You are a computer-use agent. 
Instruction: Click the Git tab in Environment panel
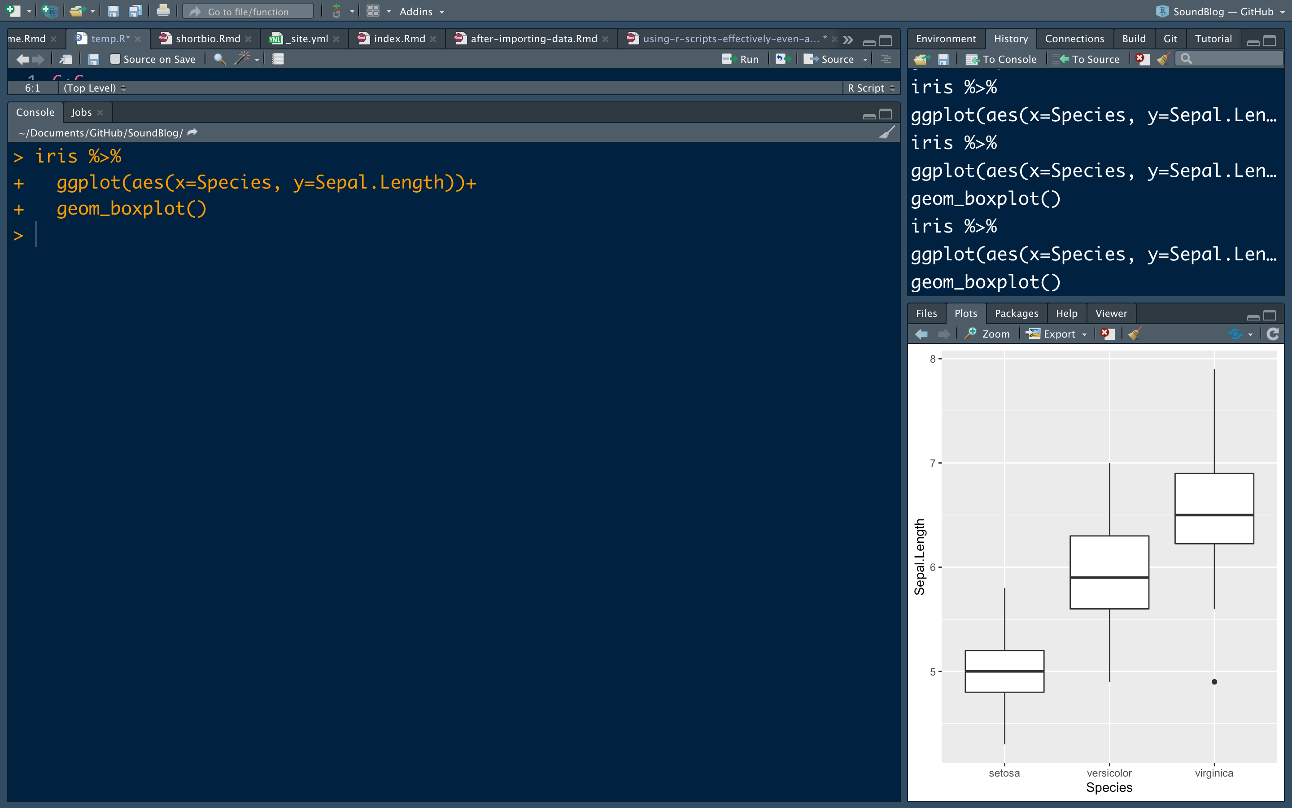coord(1170,38)
